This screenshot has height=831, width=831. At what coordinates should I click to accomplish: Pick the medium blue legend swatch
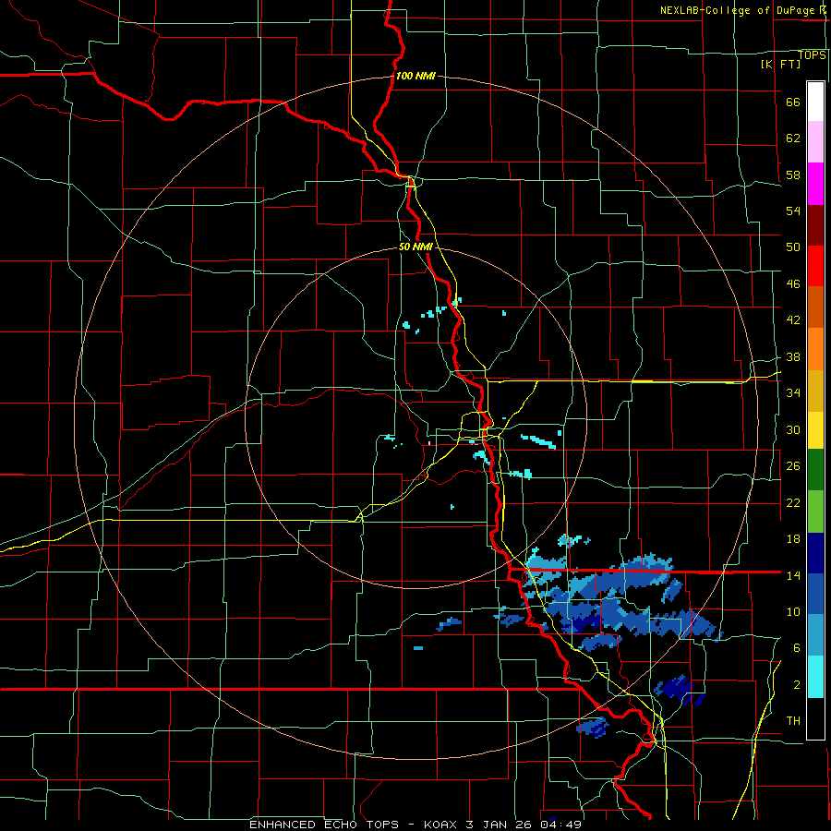pos(815,594)
